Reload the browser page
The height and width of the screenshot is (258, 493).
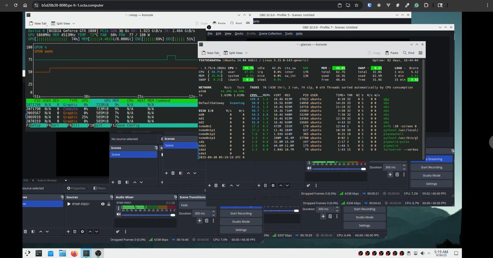pos(16,5)
